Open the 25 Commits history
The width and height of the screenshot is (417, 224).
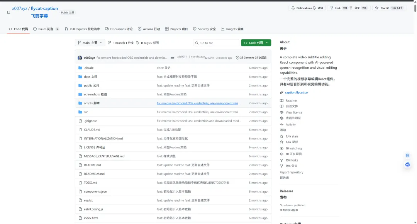[251, 58]
